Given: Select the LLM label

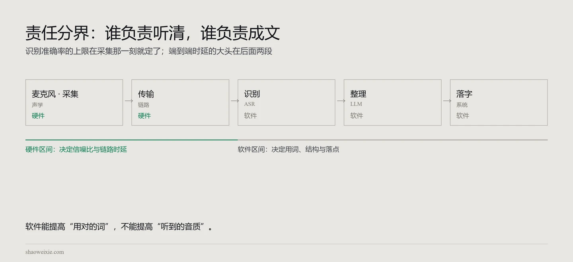Looking at the screenshot, I should click(x=356, y=104).
